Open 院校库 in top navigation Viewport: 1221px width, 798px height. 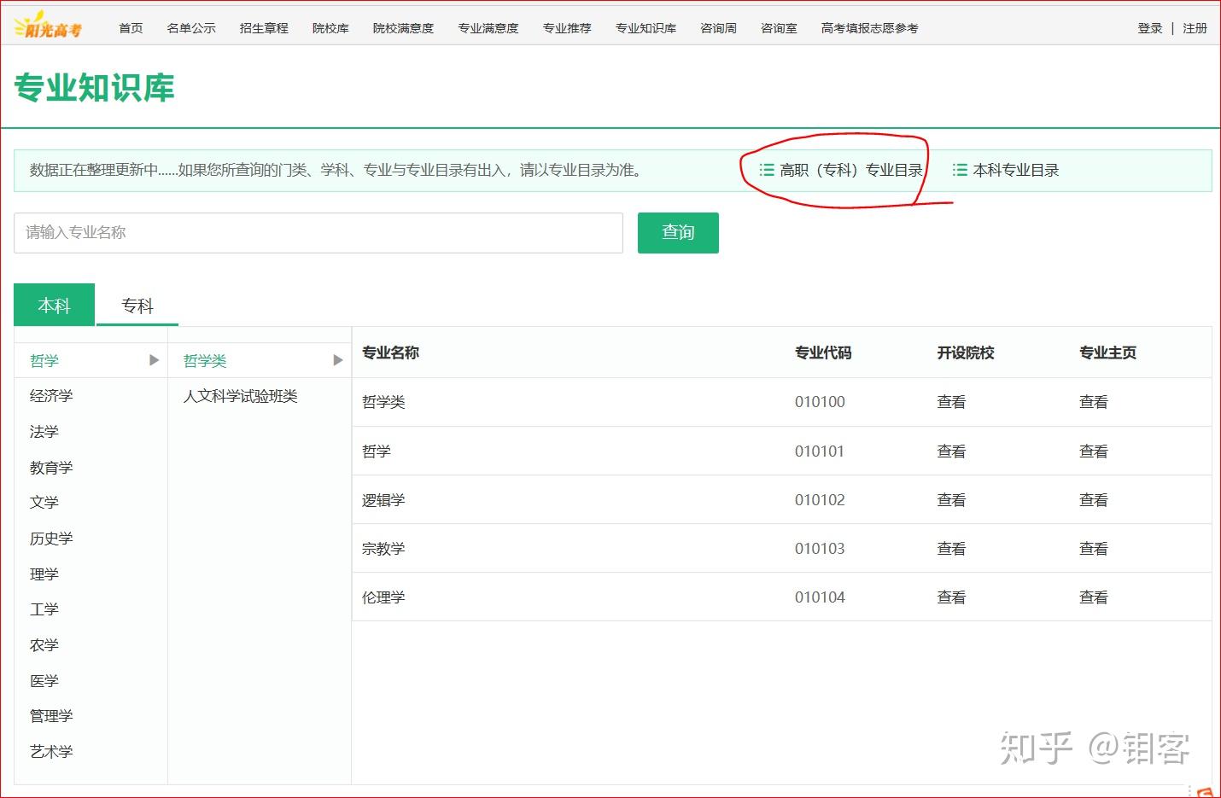coord(330,28)
